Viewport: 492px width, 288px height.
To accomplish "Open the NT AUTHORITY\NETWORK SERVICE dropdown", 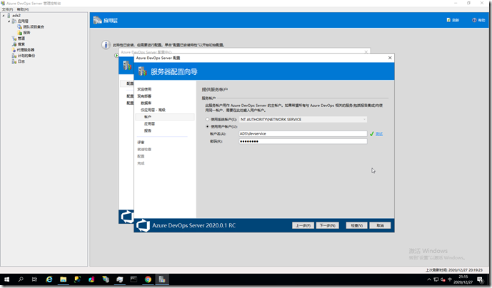I will click(303, 119).
